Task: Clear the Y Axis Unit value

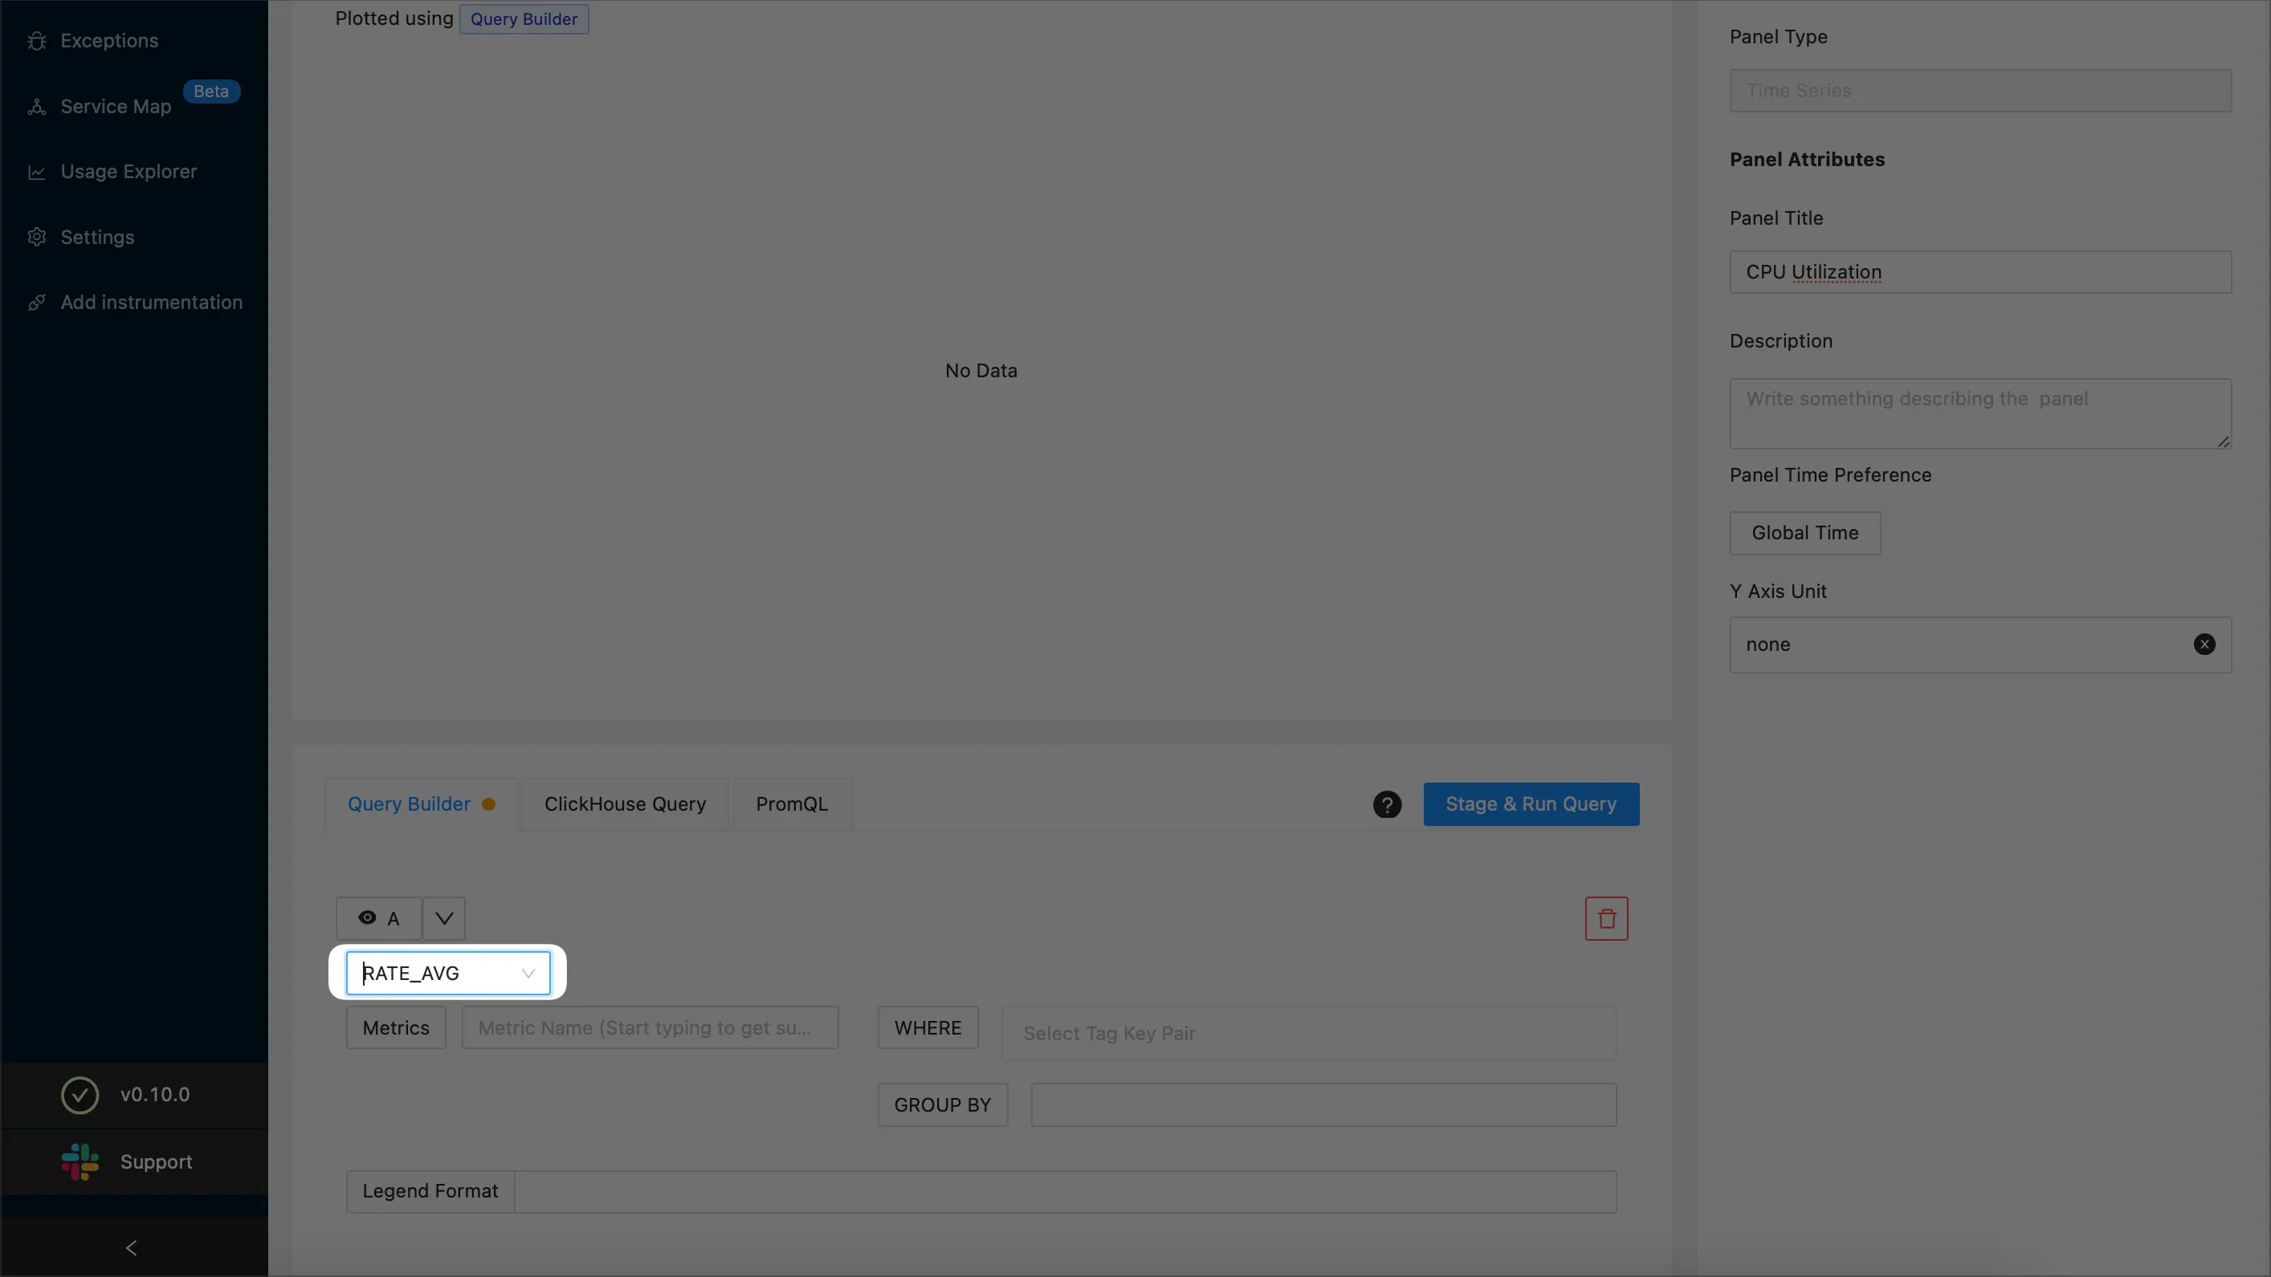Action: point(2204,645)
